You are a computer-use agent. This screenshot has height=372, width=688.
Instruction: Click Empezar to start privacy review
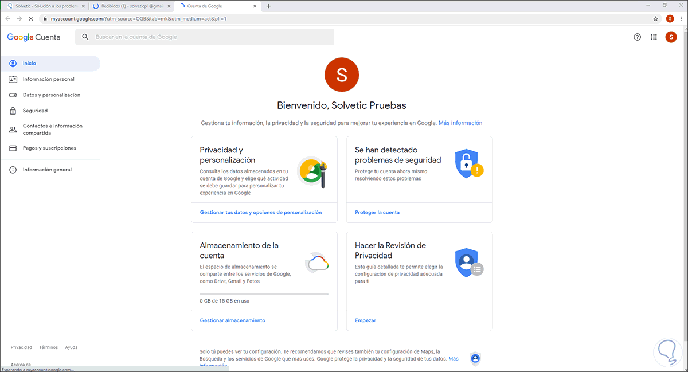[365, 320]
